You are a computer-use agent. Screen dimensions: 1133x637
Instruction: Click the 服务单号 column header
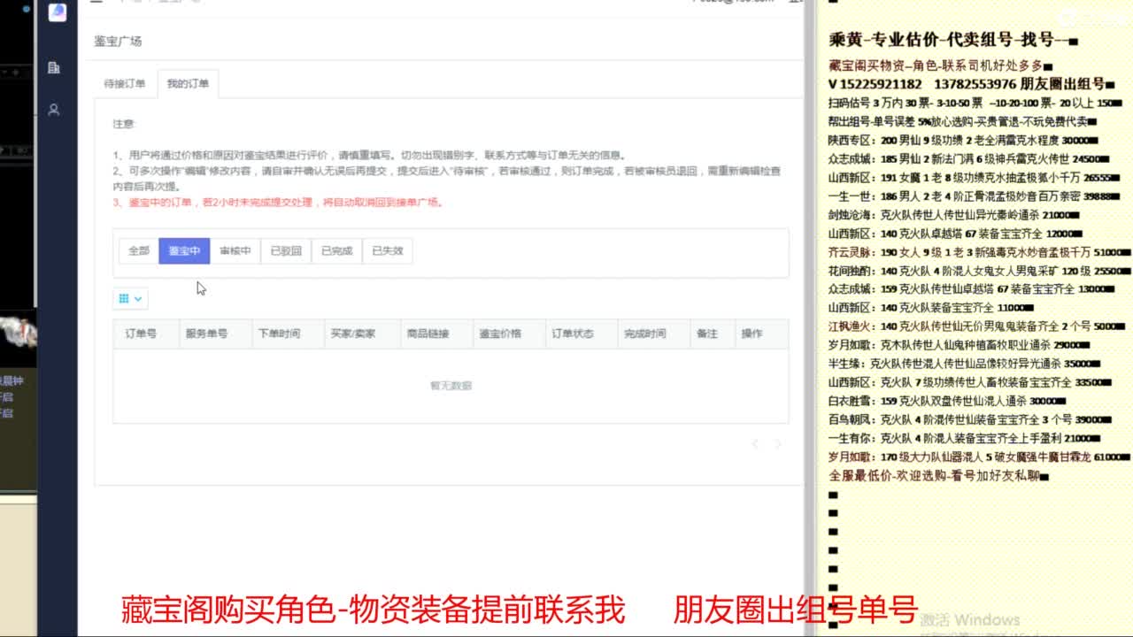tap(206, 334)
